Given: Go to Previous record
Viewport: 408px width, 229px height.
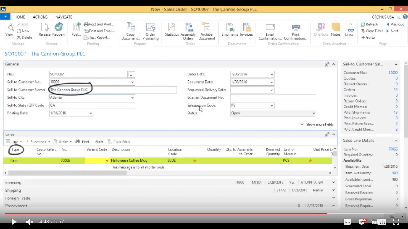Looking at the screenshot, I should click(x=395, y=24).
